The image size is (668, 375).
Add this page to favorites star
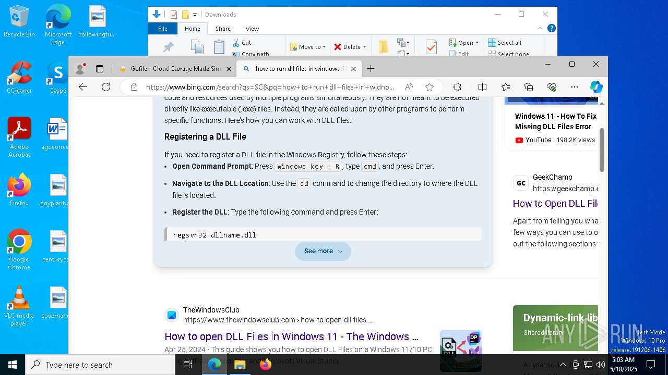tap(430, 87)
